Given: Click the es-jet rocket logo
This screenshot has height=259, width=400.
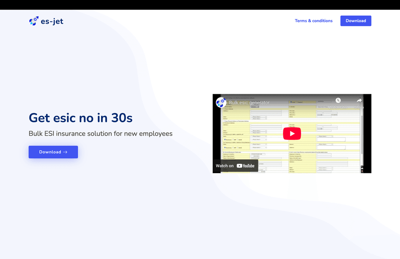Looking at the screenshot, I should [33, 21].
